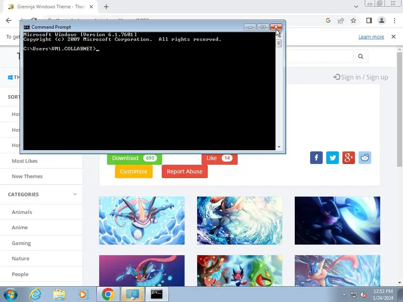Open the Gaming category
This screenshot has height=302, width=403.
point(21,243)
